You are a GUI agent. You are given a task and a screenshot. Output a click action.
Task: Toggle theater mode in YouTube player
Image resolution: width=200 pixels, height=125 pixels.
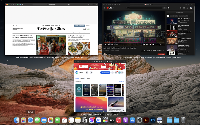[156, 44]
